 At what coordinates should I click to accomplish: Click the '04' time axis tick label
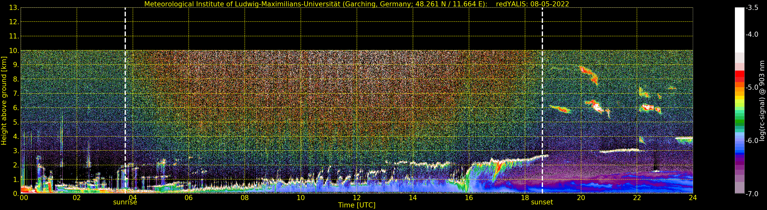point(133,198)
